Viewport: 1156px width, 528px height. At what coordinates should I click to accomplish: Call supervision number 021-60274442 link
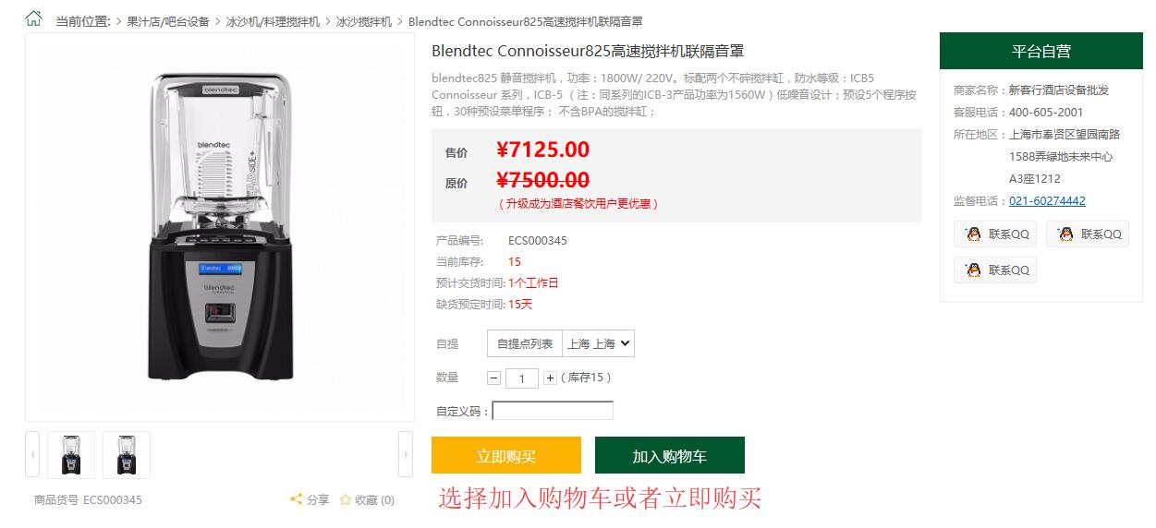click(1047, 200)
